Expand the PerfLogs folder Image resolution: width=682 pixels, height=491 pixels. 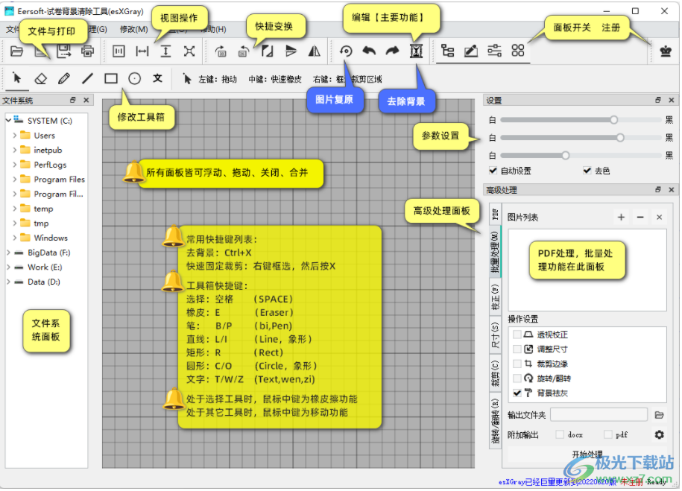click(x=14, y=165)
